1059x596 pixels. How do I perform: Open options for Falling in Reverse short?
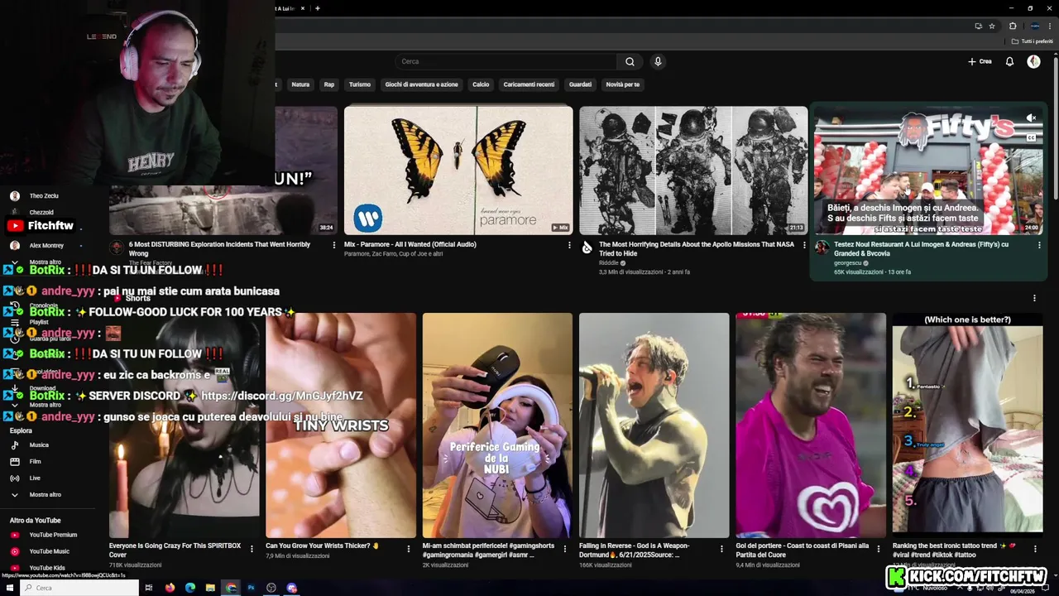point(721,548)
